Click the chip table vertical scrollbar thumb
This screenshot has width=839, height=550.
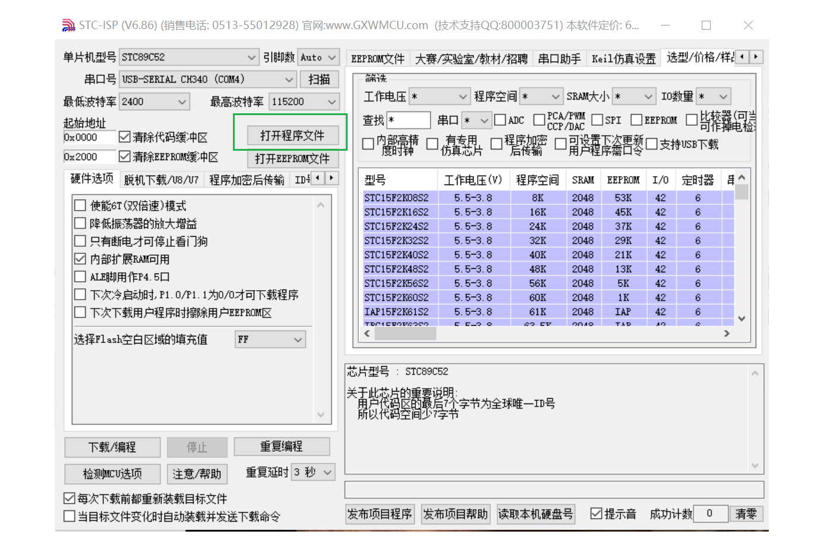[742, 192]
